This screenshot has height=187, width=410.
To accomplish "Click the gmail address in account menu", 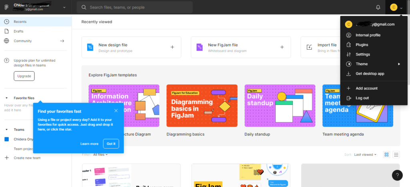I will pyautogui.click(x=375, y=24).
